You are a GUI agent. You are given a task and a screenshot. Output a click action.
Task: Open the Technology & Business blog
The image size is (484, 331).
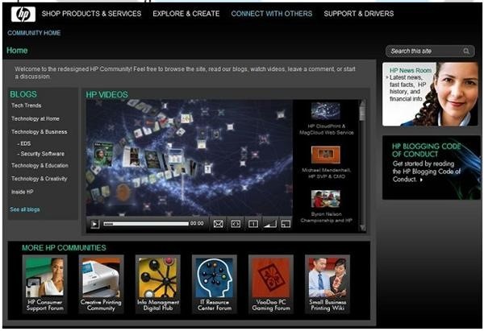point(39,132)
